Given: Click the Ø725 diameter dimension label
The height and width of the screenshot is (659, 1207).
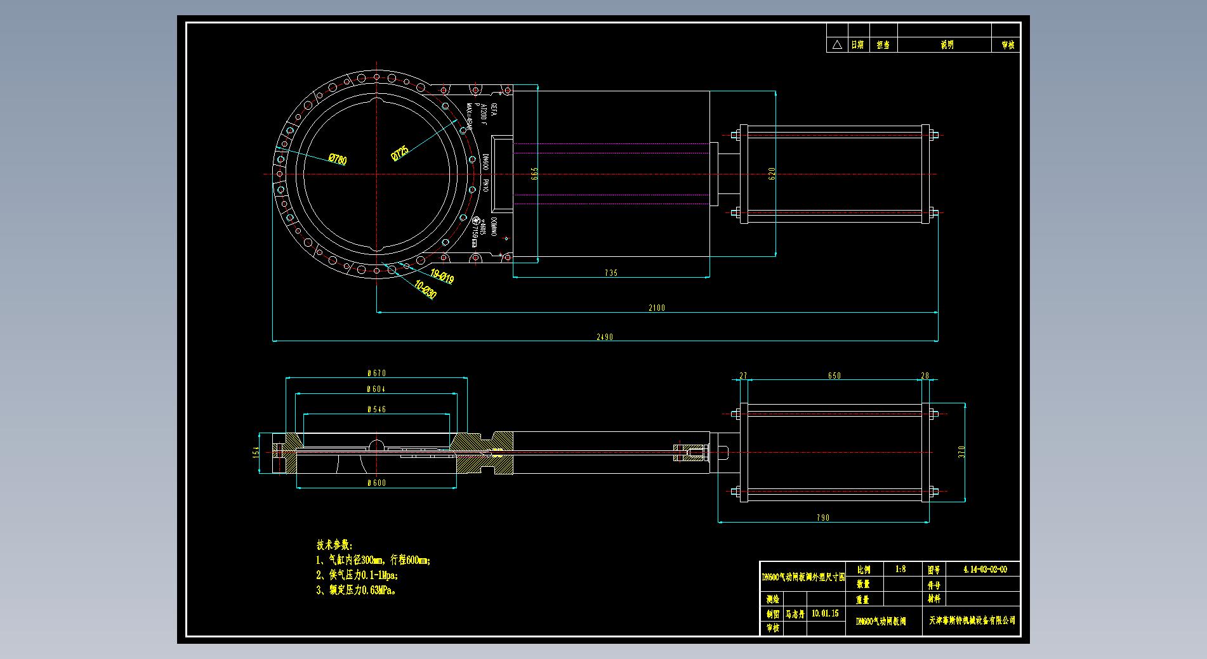Looking at the screenshot, I should (x=399, y=152).
